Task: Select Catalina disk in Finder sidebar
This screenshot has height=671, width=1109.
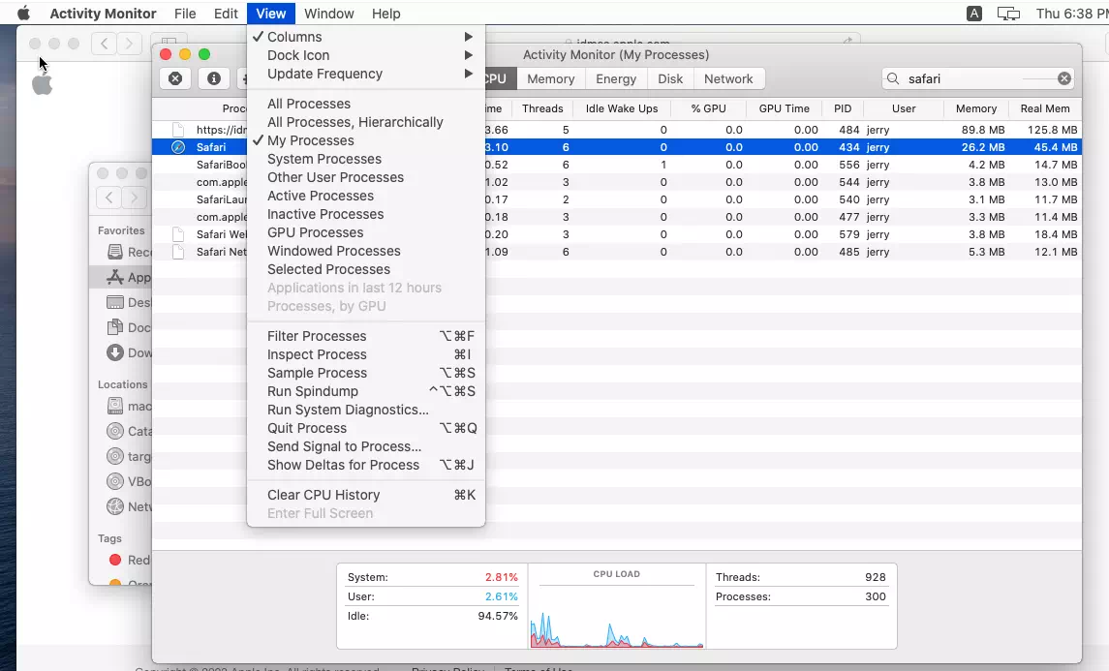Action: tap(128, 431)
